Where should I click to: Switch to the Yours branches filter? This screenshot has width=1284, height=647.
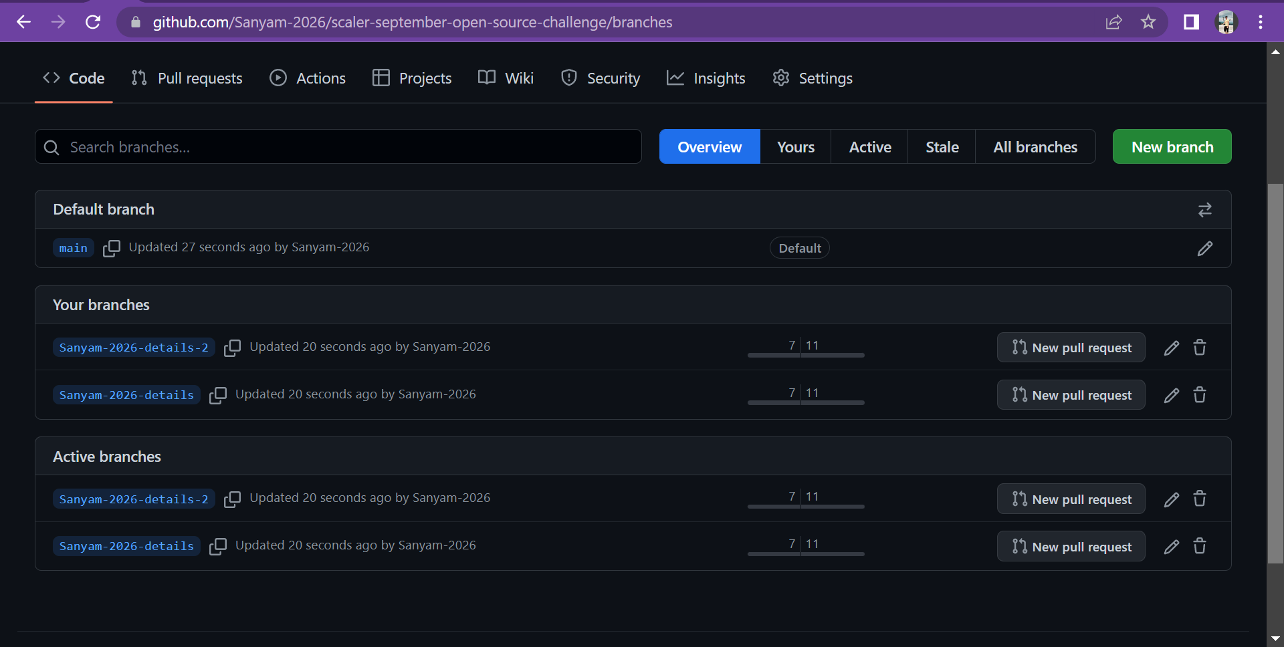coord(795,146)
